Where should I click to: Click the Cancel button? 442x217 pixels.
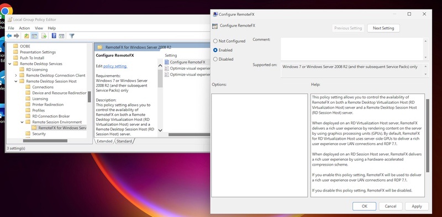point(391,207)
